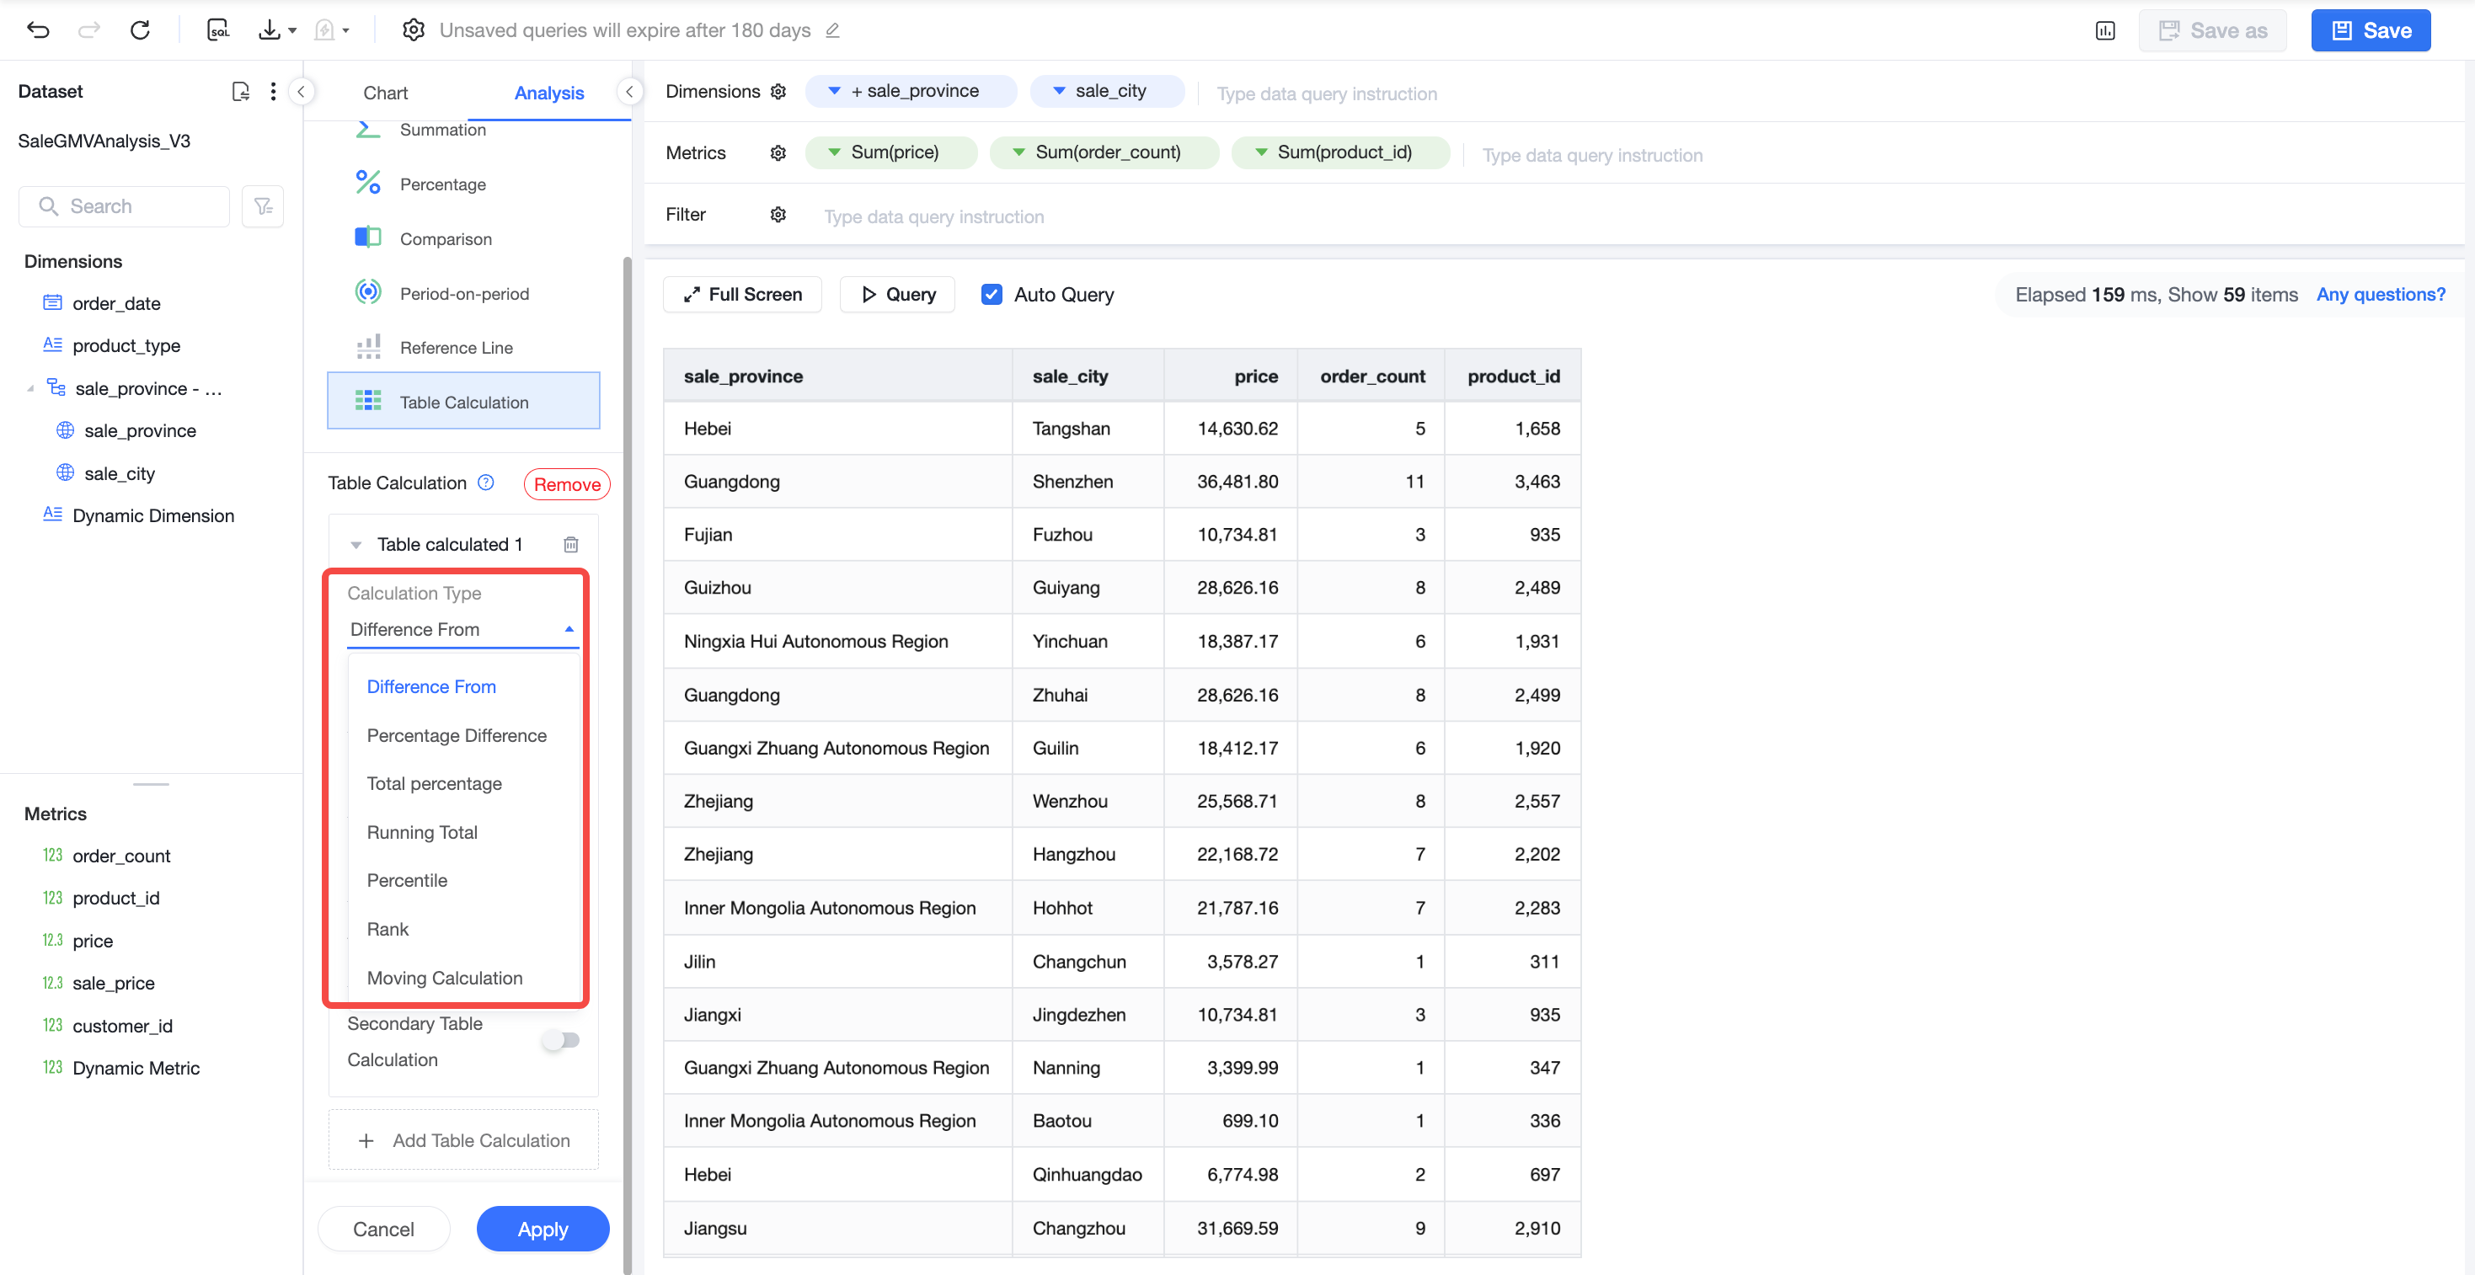
Task: Click the refresh icon in toolbar
Action: pyautogui.click(x=141, y=29)
